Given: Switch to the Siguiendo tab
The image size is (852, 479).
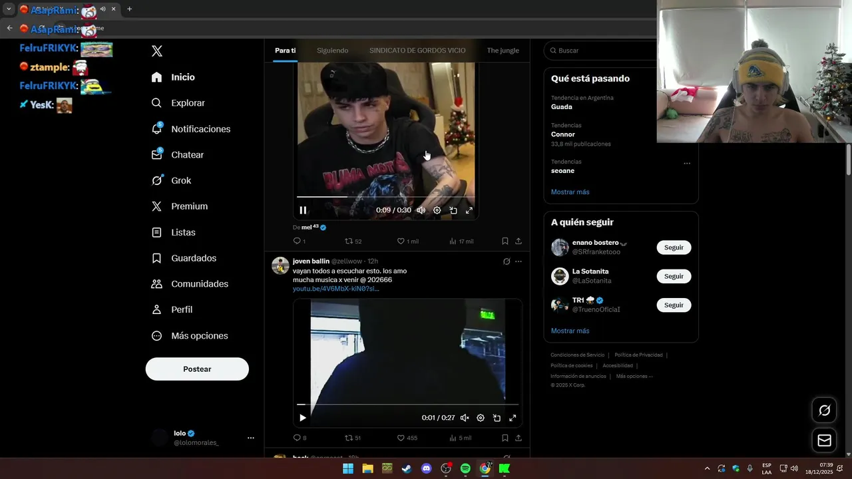Looking at the screenshot, I should click(332, 51).
